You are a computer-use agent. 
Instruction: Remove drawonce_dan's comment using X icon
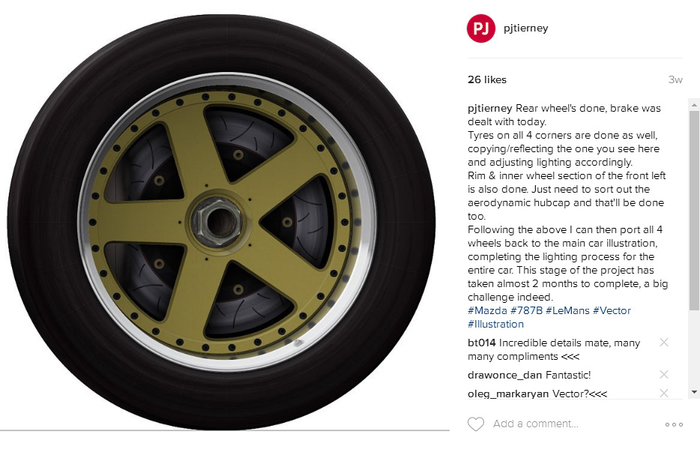[x=664, y=375]
